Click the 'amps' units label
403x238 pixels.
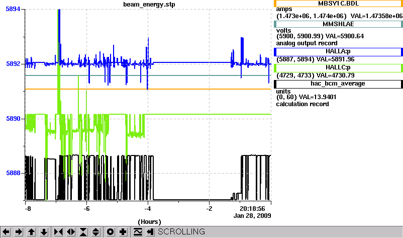pos(284,9)
